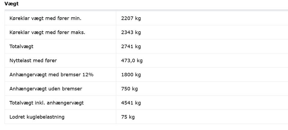This screenshot has height=130, width=288.
Task: Click the Vægt section heading
Action: 11,4
